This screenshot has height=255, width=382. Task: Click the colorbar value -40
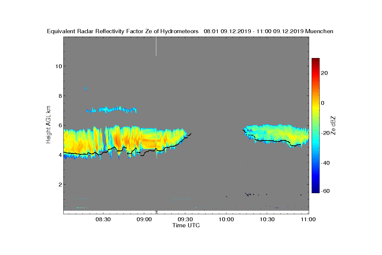coord(325,163)
